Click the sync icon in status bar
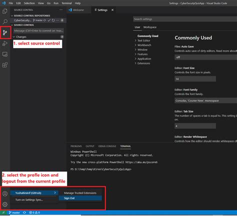 pos(24,212)
